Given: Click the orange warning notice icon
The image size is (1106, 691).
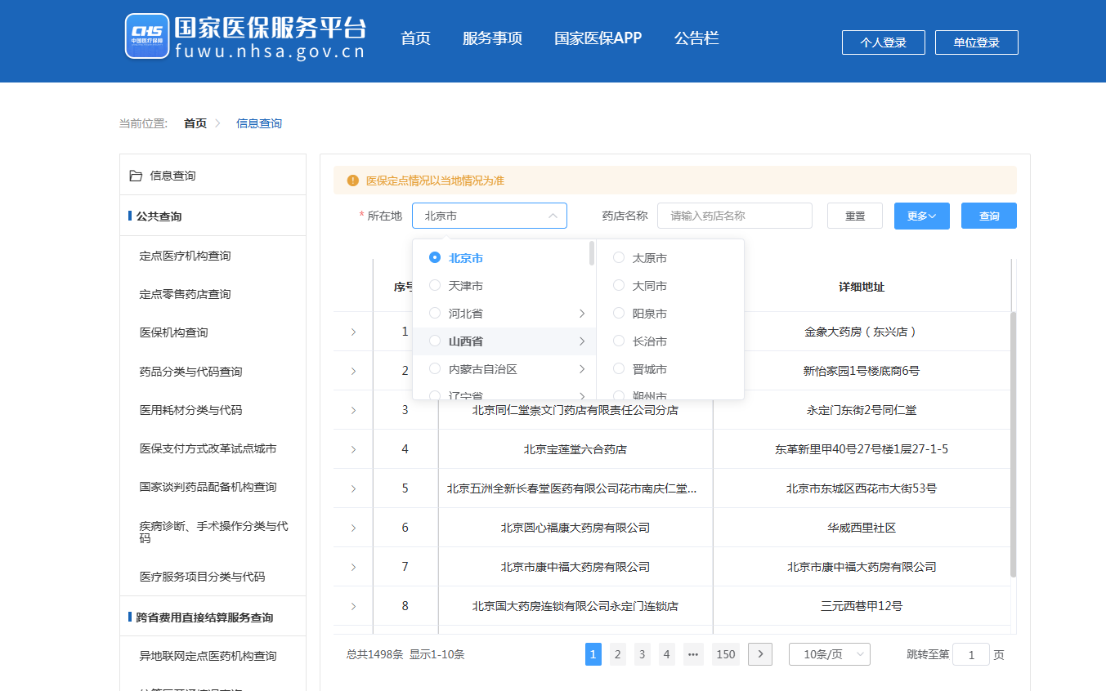Looking at the screenshot, I should 353,181.
